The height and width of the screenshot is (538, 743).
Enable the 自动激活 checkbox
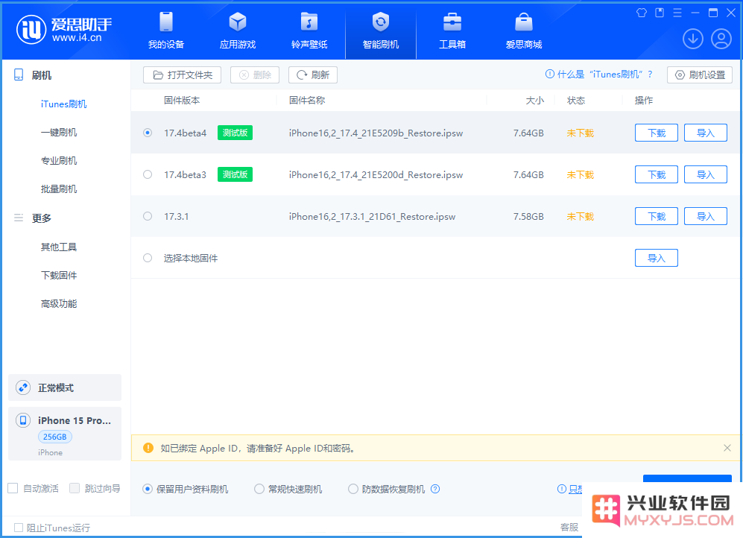(x=13, y=488)
